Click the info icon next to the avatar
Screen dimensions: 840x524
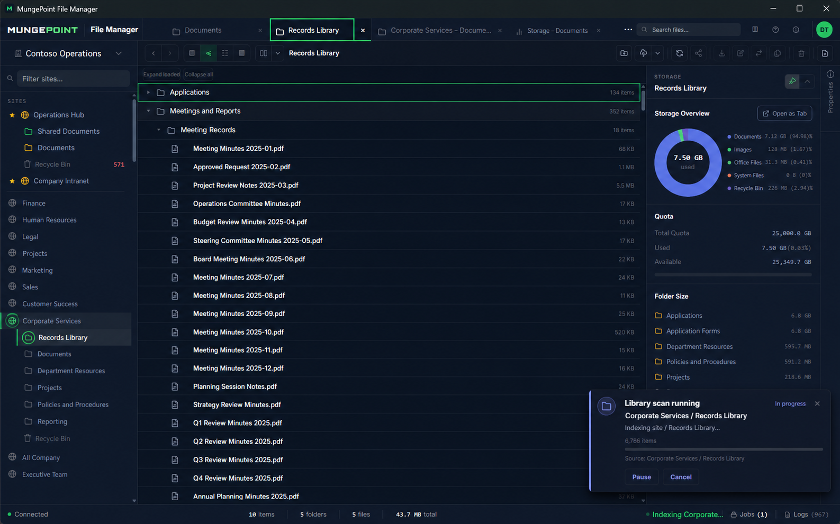point(796,30)
